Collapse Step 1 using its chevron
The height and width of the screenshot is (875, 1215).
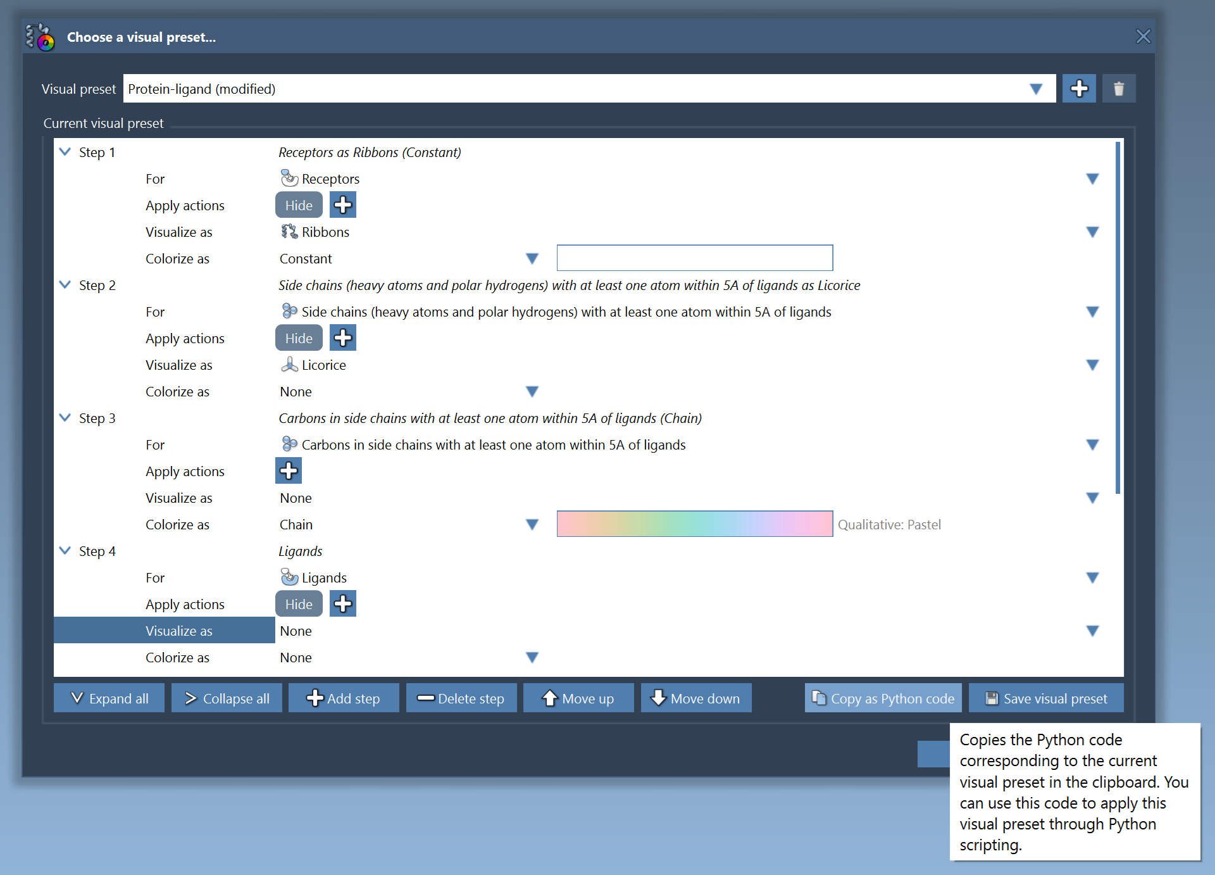[65, 151]
